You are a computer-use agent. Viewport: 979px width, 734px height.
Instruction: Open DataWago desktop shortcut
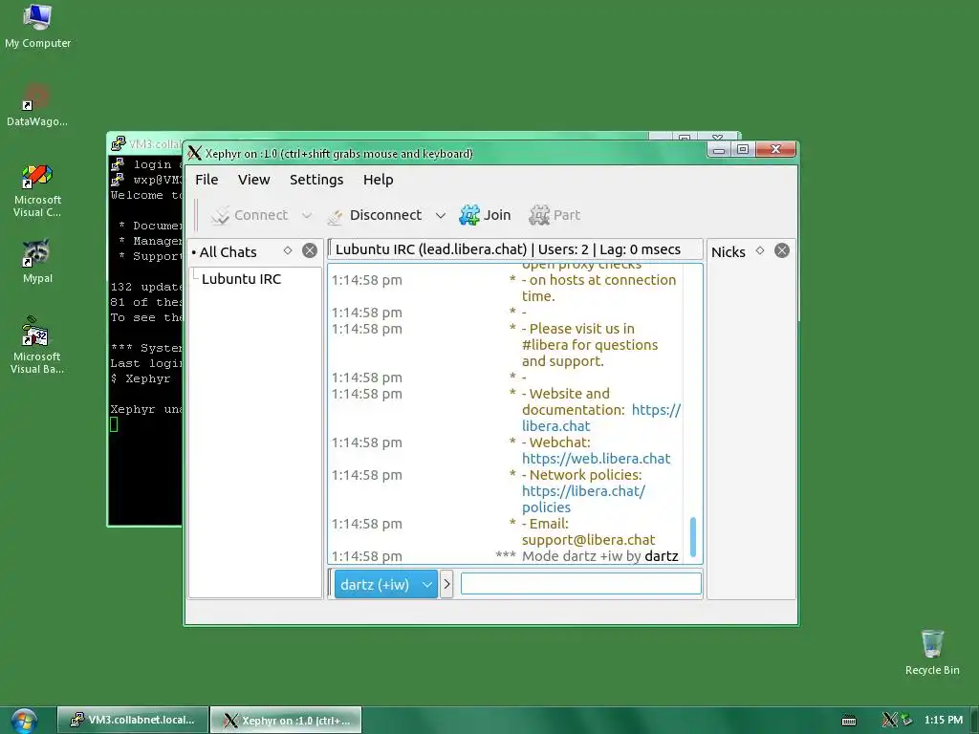(x=37, y=105)
